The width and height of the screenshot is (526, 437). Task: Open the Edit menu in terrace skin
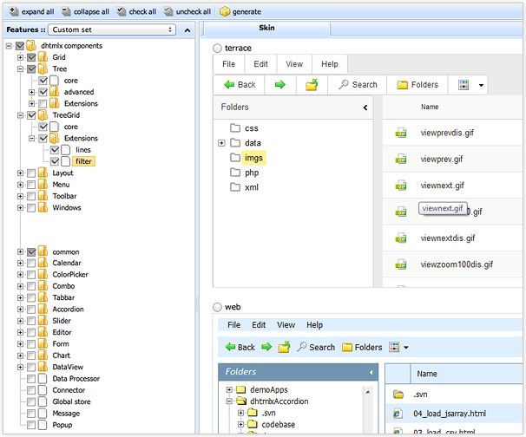point(260,64)
